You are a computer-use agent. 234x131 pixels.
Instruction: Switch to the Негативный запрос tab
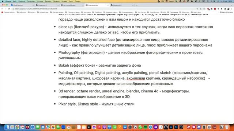[x=72, y=5]
